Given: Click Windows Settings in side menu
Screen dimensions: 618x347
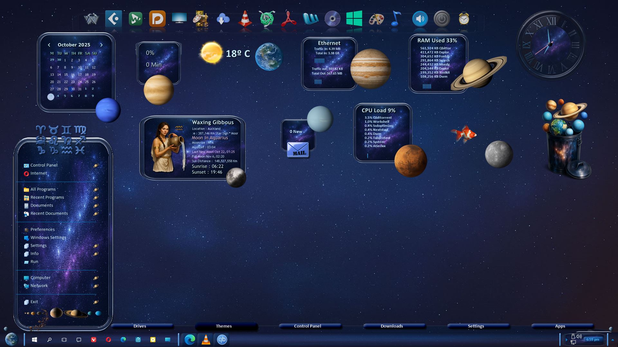Looking at the screenshot, I should 48,238.
